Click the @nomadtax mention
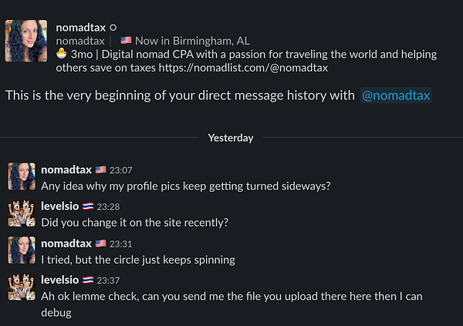463x326 pixels. [396, 96]
